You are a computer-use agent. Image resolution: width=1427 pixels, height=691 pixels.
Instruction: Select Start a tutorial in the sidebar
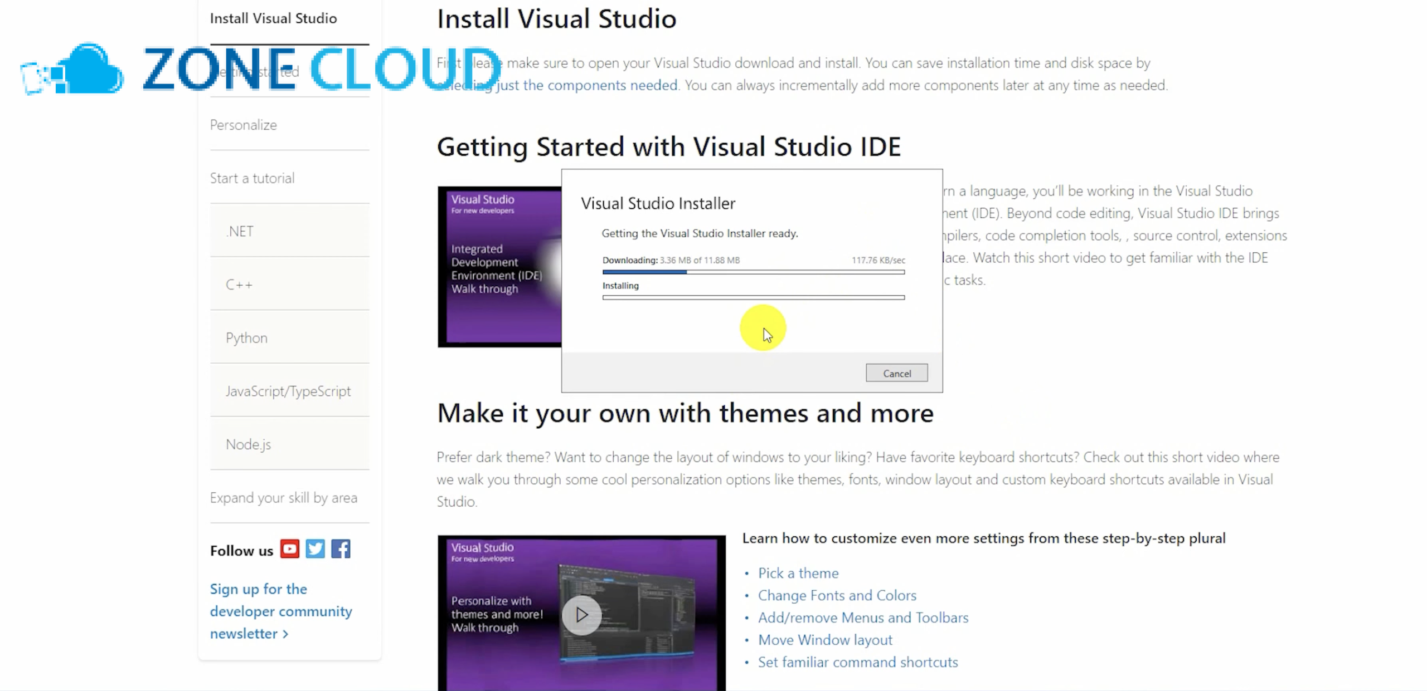click(x=252, y=178)
